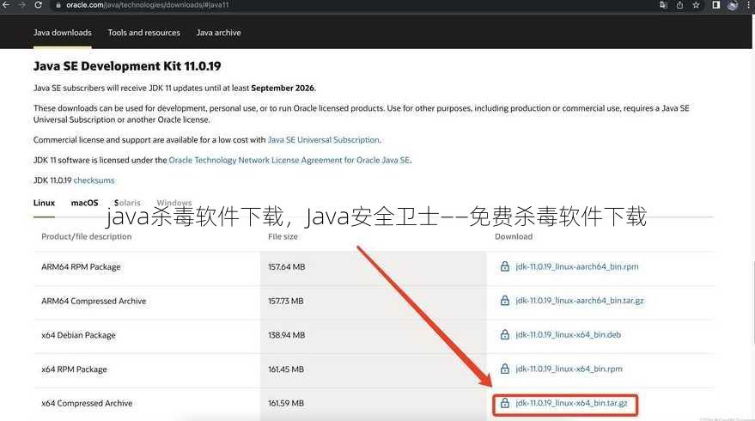Open Tools and resources tab

(144, 33)
